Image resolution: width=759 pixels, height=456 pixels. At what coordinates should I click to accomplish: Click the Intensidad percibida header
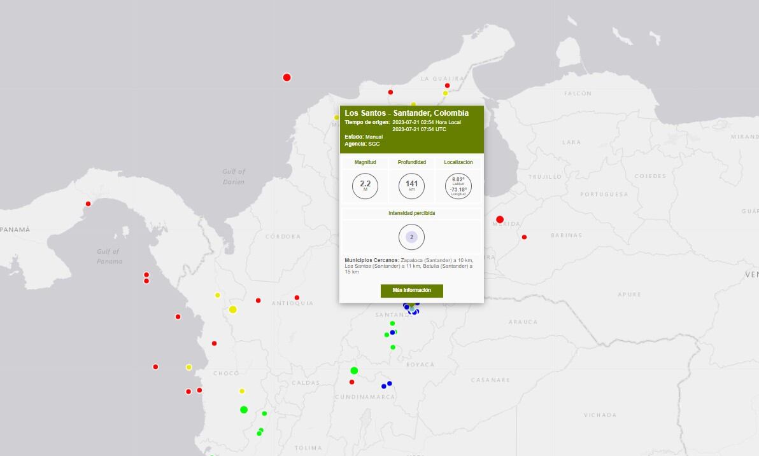(411, 213)
